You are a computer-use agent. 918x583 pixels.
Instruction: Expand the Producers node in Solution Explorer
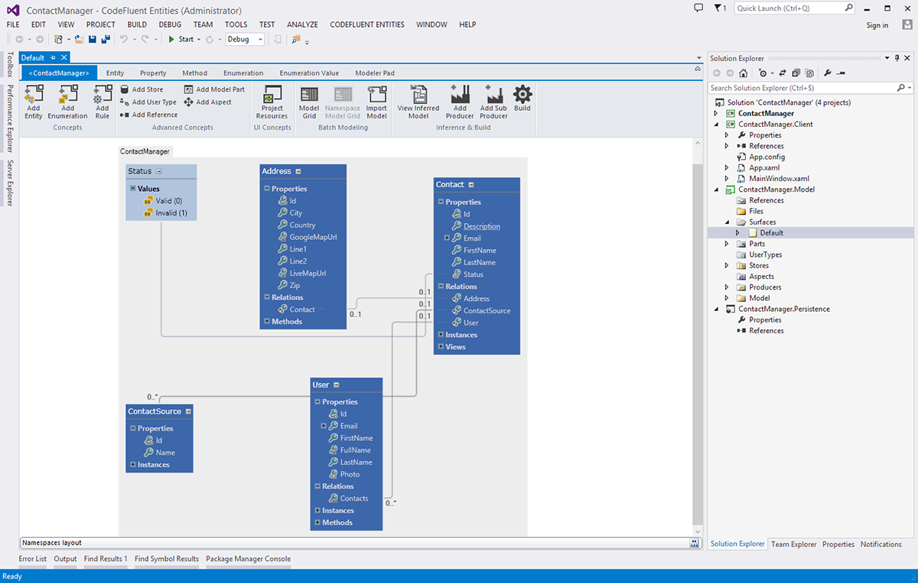pos(728,287)
